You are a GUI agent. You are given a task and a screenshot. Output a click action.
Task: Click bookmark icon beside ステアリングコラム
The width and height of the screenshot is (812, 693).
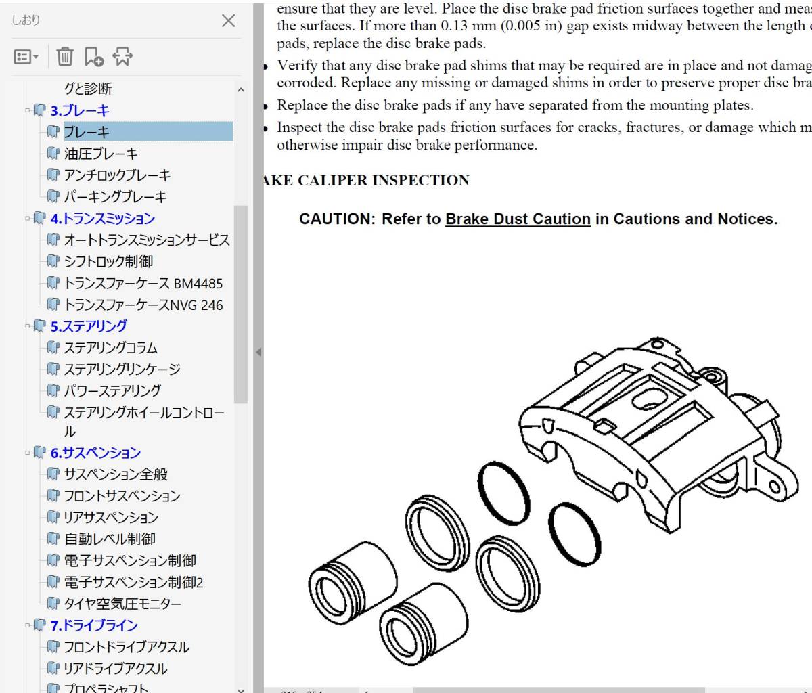[x=53, y=348]
